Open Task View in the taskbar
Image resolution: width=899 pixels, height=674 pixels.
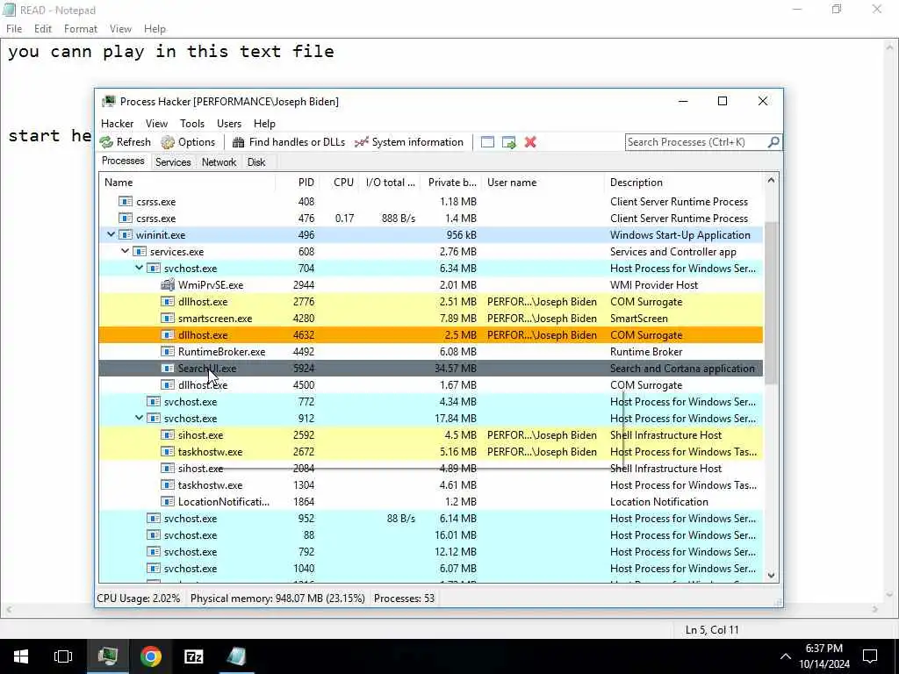point(63,656)
